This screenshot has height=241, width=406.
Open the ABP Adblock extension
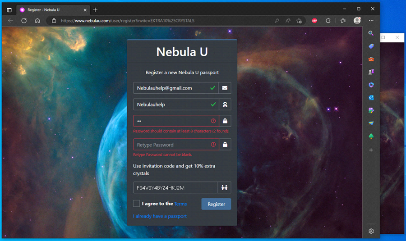coord(314,21)
